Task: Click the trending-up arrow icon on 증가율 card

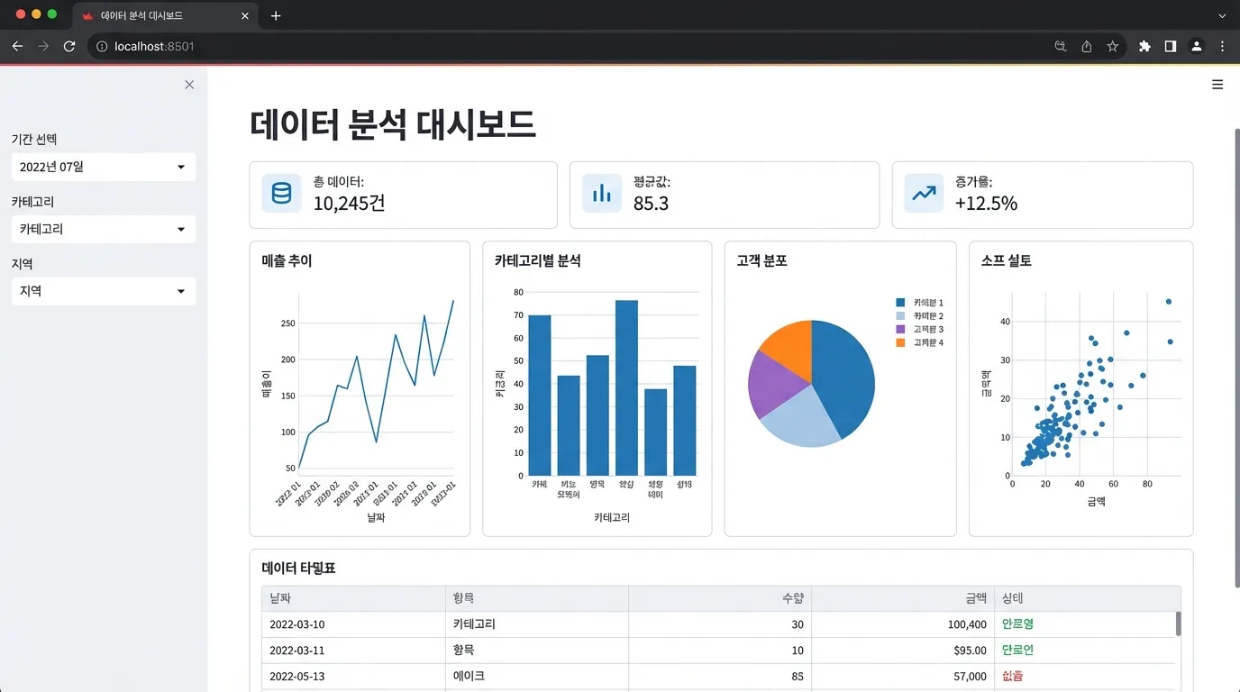Action: [x=923, y=193]
